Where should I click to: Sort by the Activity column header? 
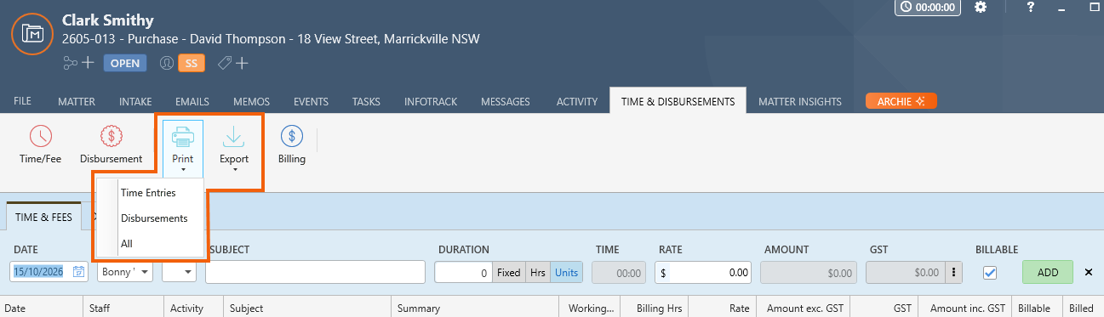[193, 309]
